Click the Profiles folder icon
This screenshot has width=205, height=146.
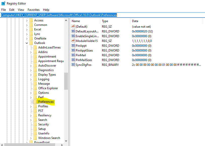click(35, 106)
